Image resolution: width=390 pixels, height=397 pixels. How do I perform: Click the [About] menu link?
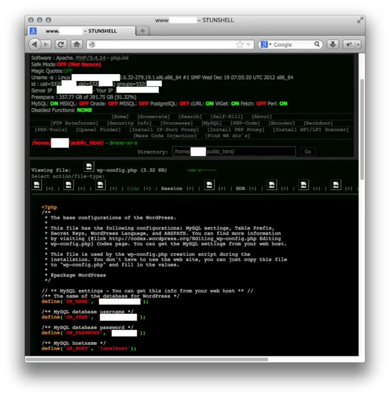pyautogui.click(x=262, y=116)
